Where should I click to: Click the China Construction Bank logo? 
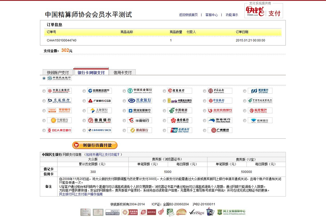[99, 91]
